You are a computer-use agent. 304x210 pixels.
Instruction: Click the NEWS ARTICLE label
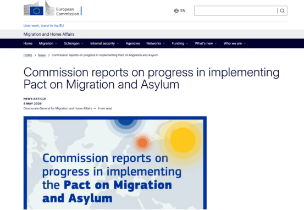click(35, 99)
